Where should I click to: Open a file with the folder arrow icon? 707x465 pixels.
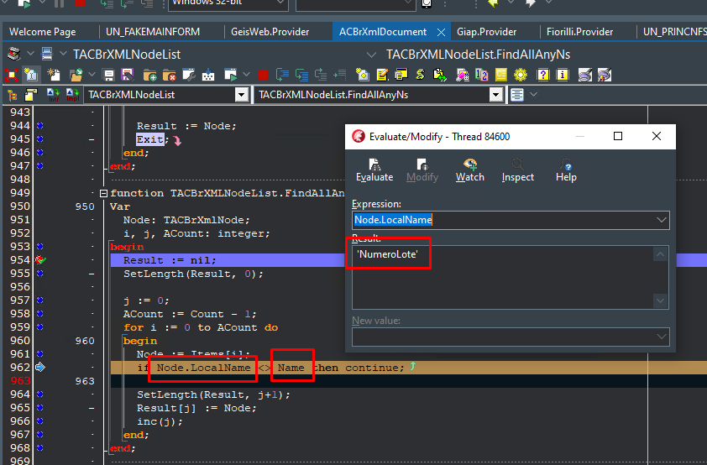[x=76, y=75]
